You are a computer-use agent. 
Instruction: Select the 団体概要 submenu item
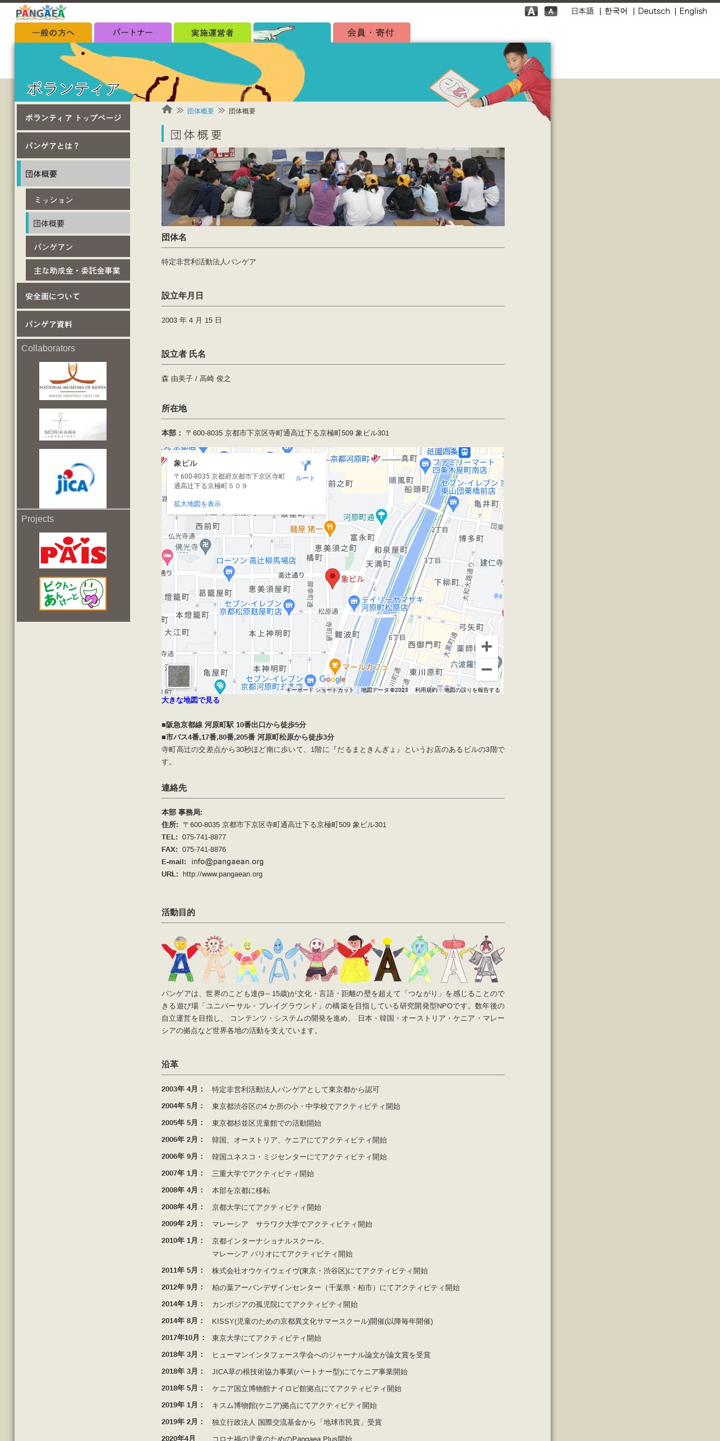pos(78,223)
